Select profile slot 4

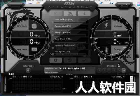coord(114,70)
